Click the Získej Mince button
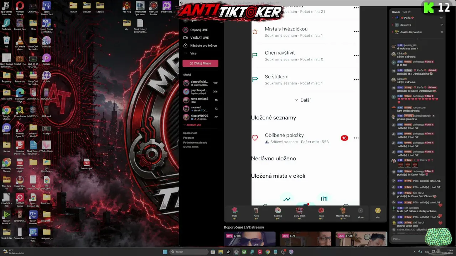This screenshot has height=256, width=456. pos(200,63)
